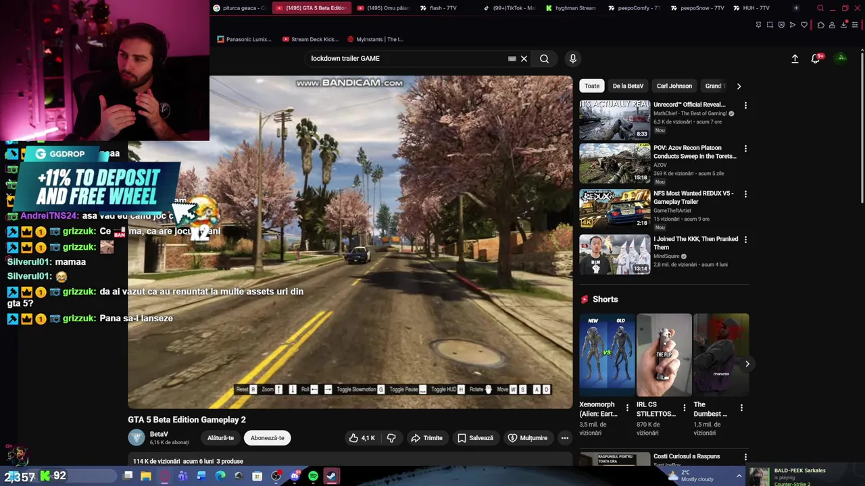Open a new browser tab with plus
This screenshot has width=865, height=486.
click(796, 8)
